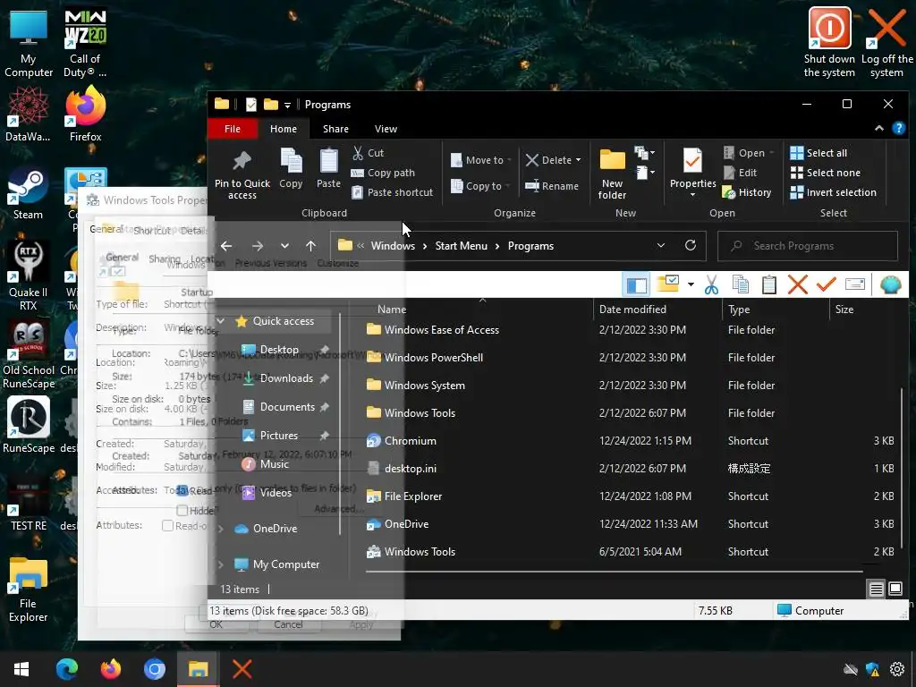This screenshot has width=916, height=687.
Task: Click the navigation pane vertical scrollbar
Action: click(340, 423)
